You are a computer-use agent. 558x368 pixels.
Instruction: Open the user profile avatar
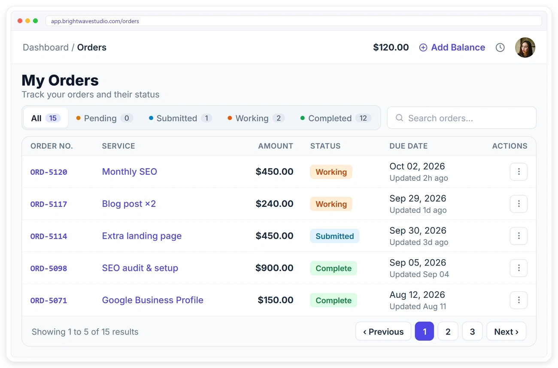click(525, 48)
